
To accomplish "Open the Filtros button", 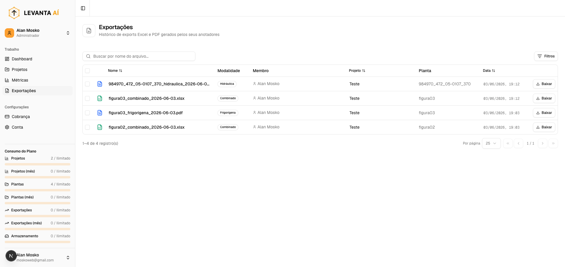I will click(x=546, y=56).
